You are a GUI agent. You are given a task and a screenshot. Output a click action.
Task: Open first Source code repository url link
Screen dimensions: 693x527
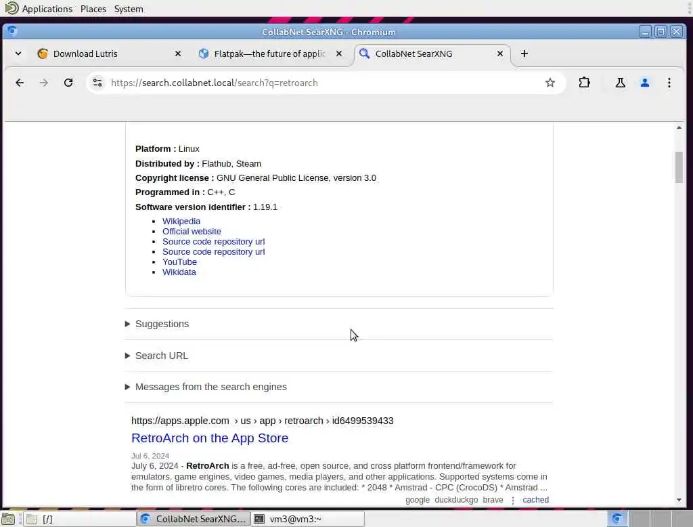213,242
